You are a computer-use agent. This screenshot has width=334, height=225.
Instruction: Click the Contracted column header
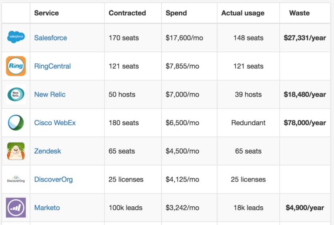[x=127, y=13]
